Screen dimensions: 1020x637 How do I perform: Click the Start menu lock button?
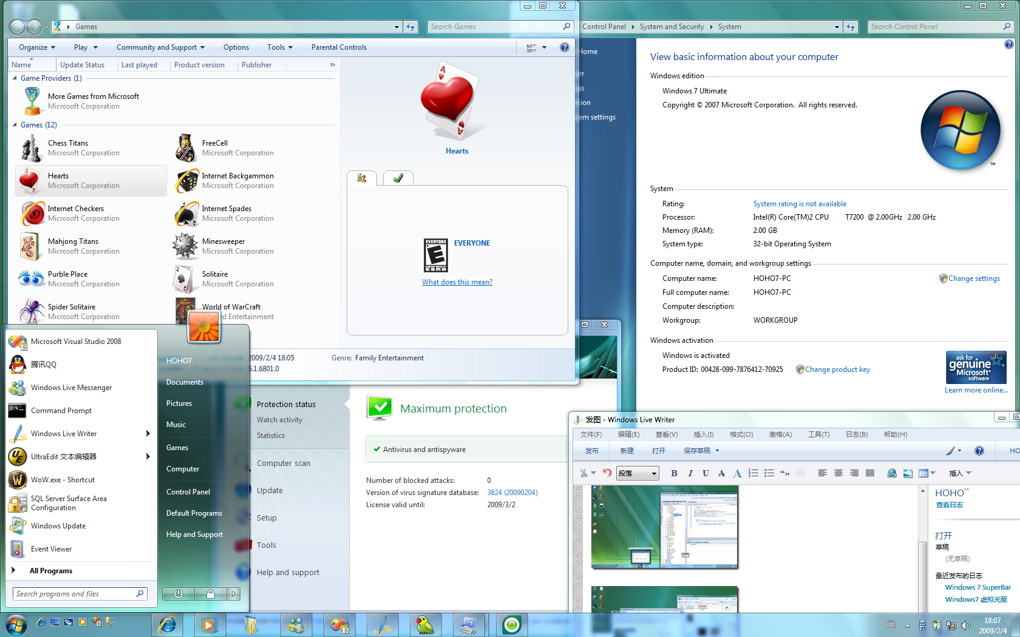210,594
